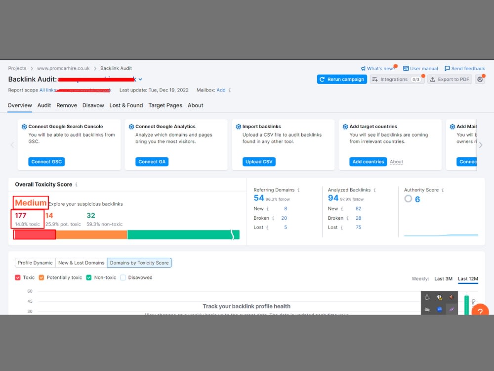Image resolution: width=494 pixels, height=371 pixels.
Task: Click the purple feather tray icon
Action: coord(451,309)
